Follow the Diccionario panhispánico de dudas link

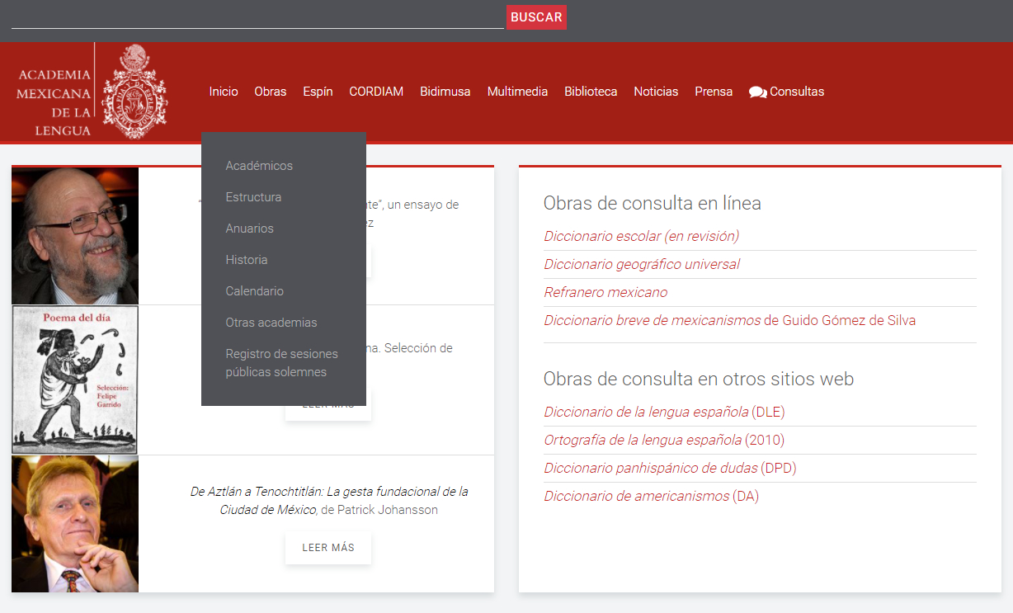(650, 468)
